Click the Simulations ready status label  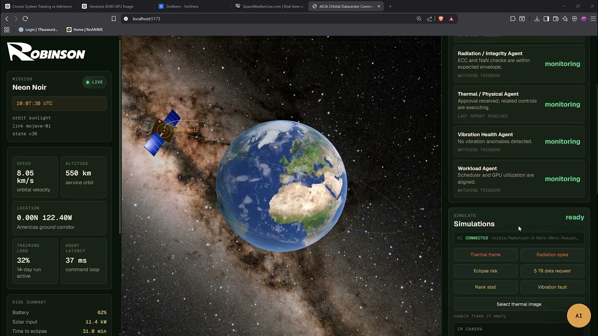tap(575, 217)
